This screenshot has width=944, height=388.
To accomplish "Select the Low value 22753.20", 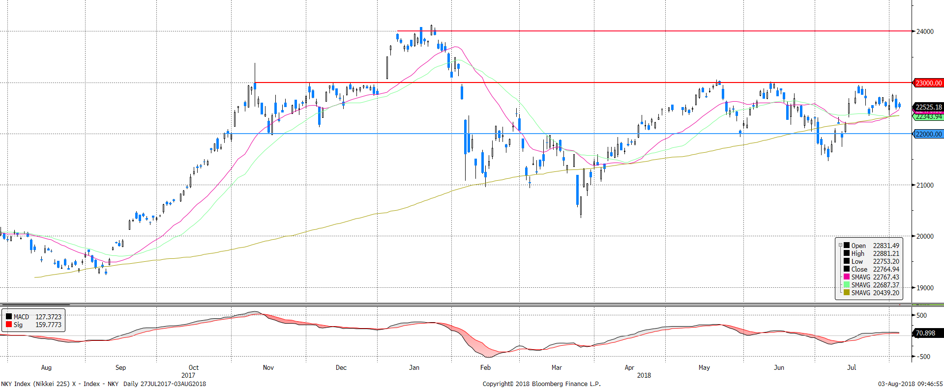I will 886,261.
